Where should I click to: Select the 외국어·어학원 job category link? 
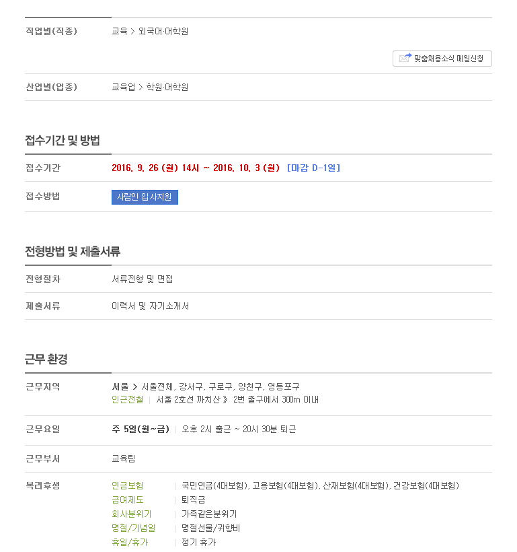[163, 32]
